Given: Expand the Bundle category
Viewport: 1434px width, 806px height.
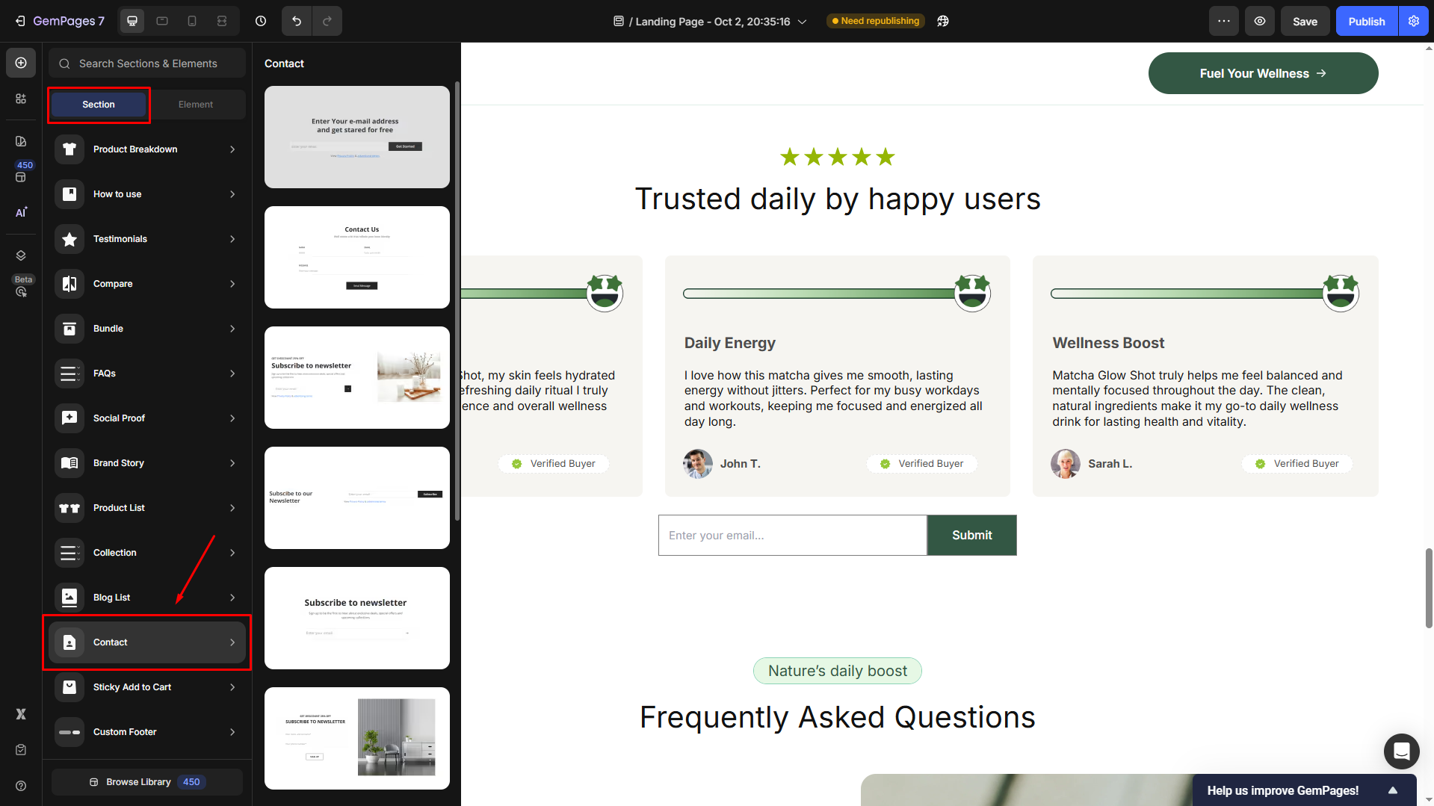Looking at the screenshot, I should point(147,329).
